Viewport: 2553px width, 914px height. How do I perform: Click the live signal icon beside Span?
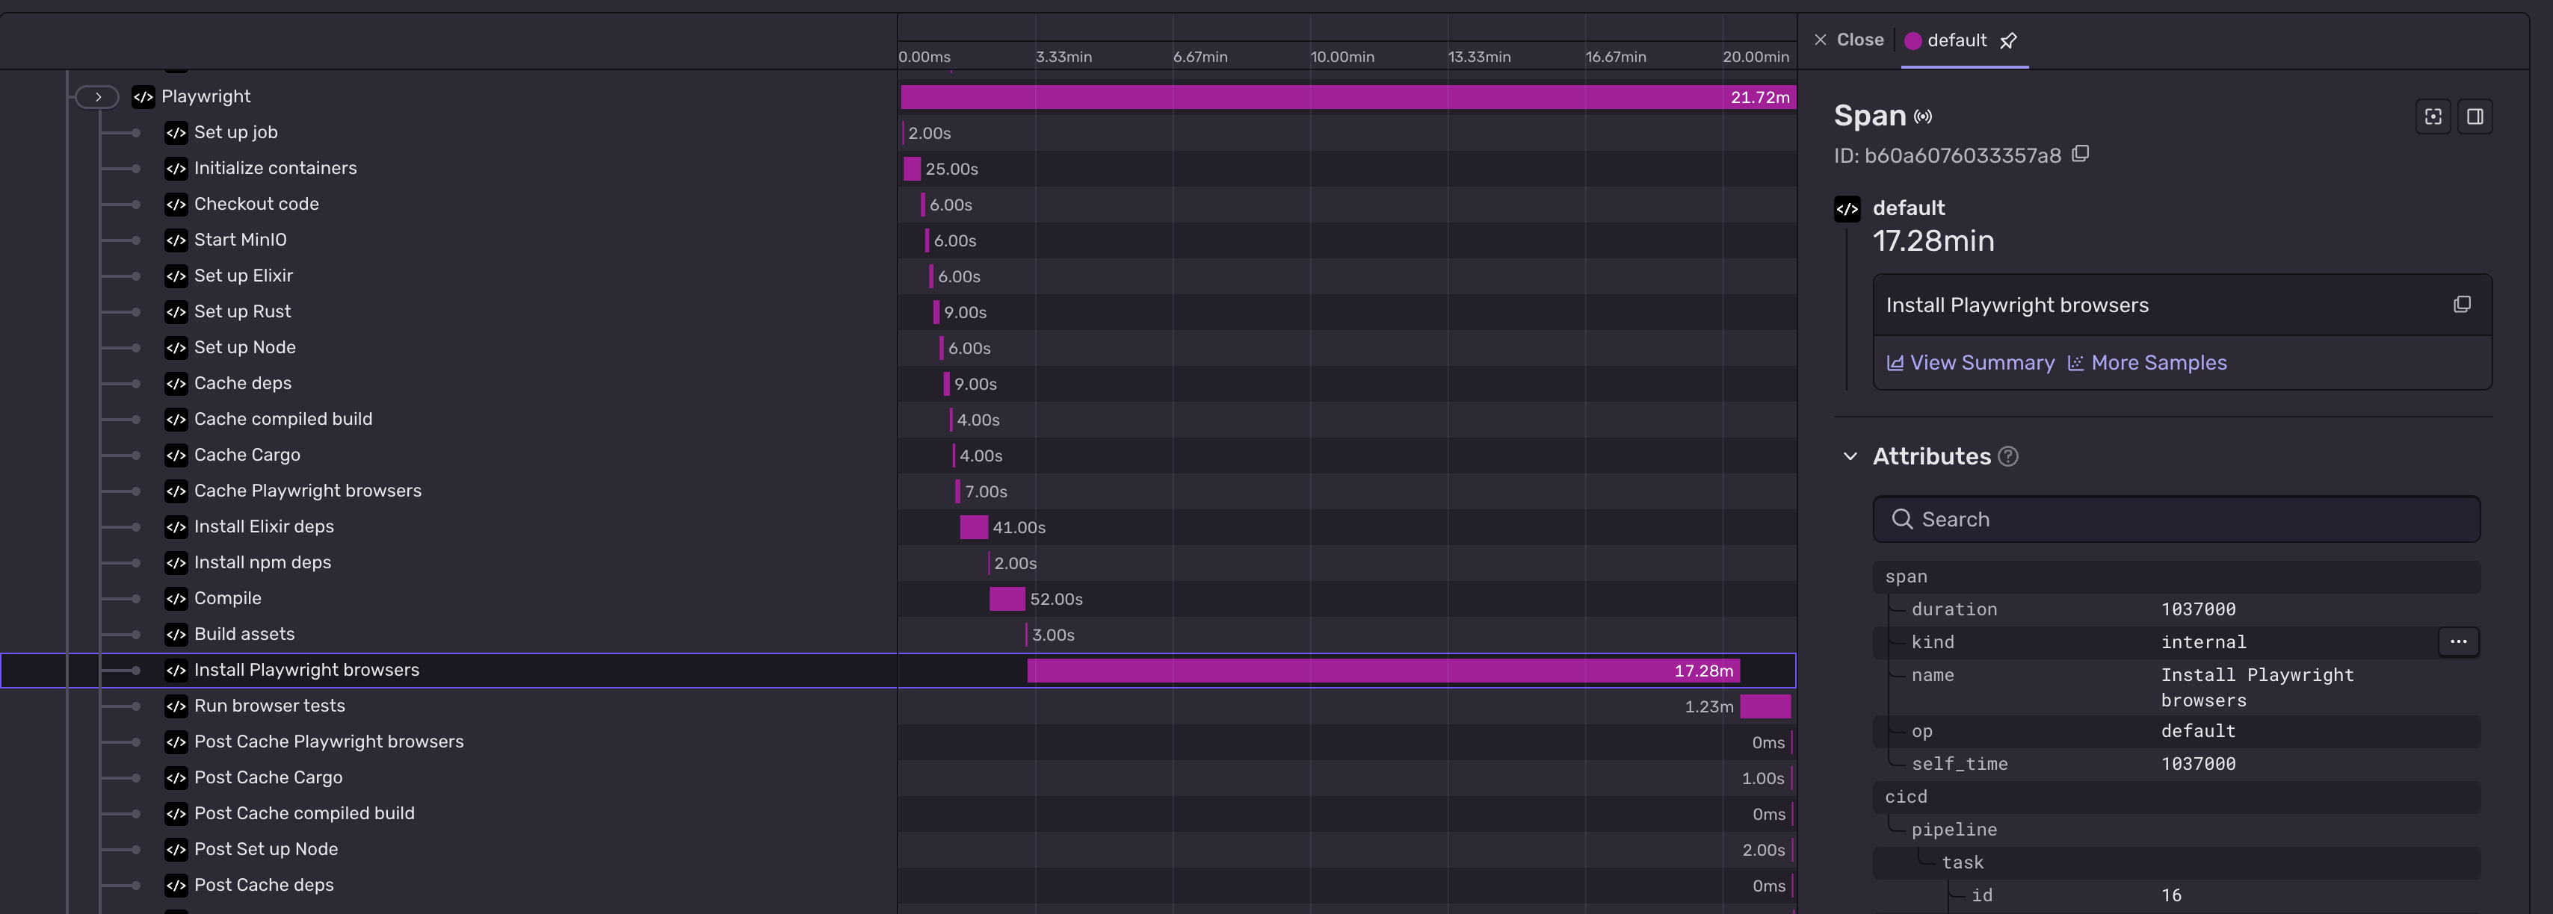click(x=1923, y=116)
